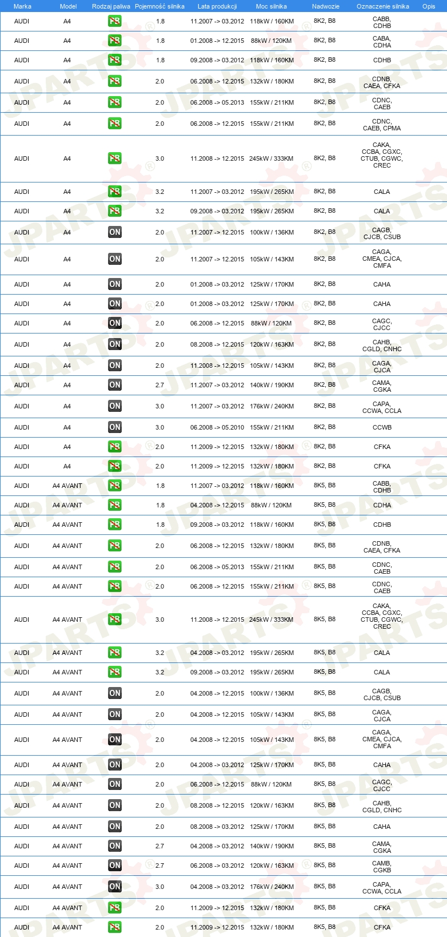
Task: Click diesel icon in A4 AVANT 100kW / 136KM row
Action: click(115, 693)
